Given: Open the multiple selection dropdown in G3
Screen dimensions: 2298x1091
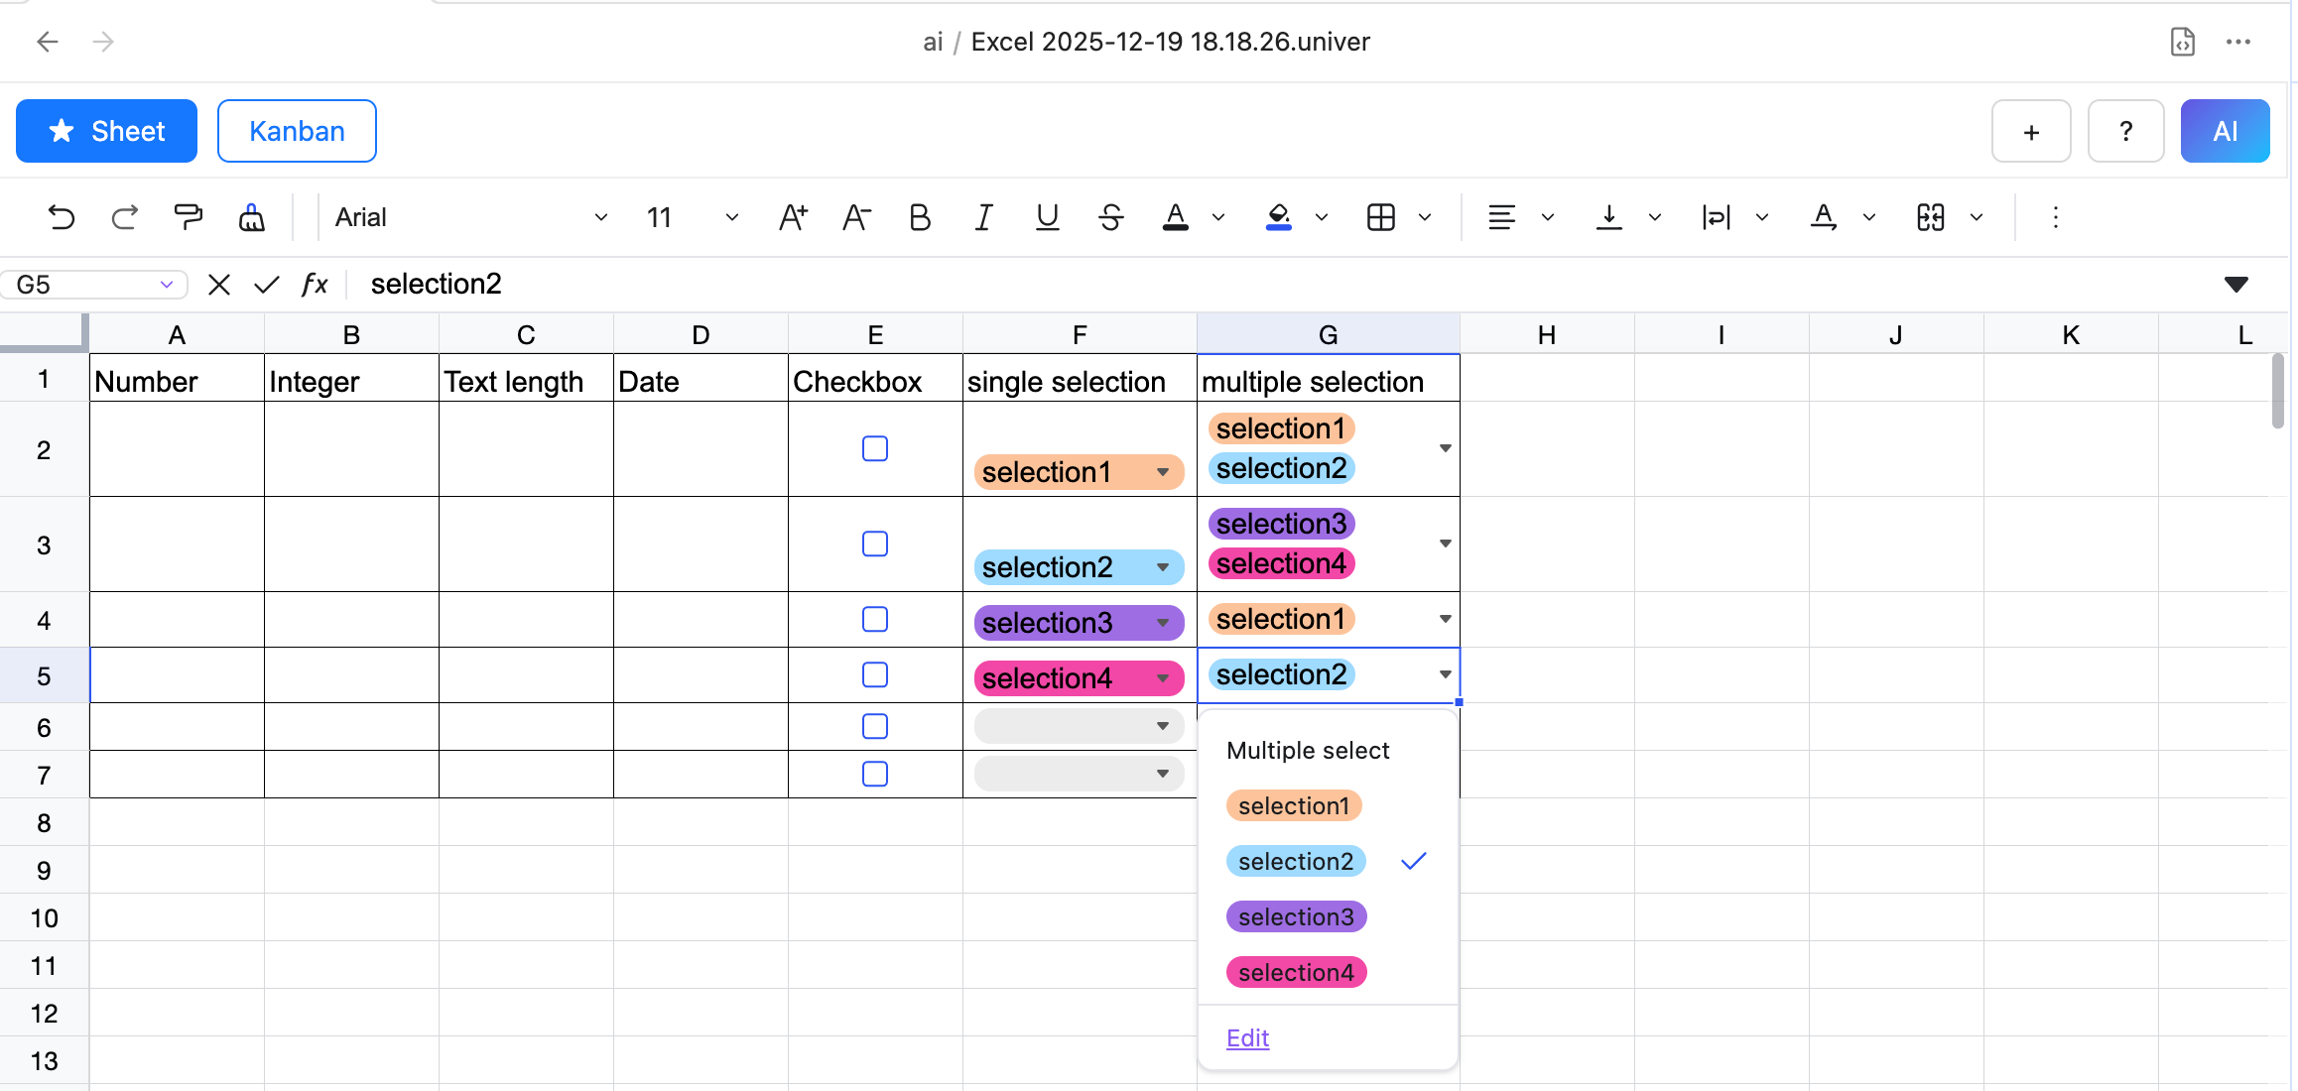Looking at the screenshot, I should [1445, 544].
